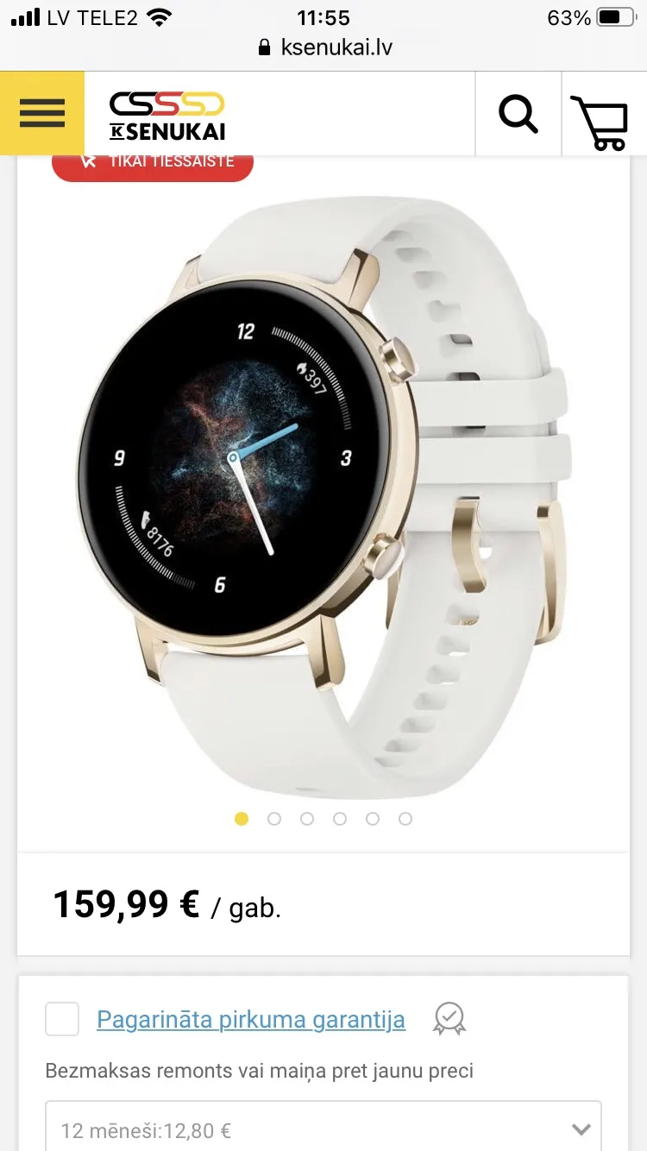Select the last carousel dot
This screenshot has width=647, height=1151.
[x=405, y=819]
